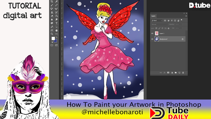This screenshot has width=211, height=119.
Task: Lock layer position
Action: click(163, 28)
